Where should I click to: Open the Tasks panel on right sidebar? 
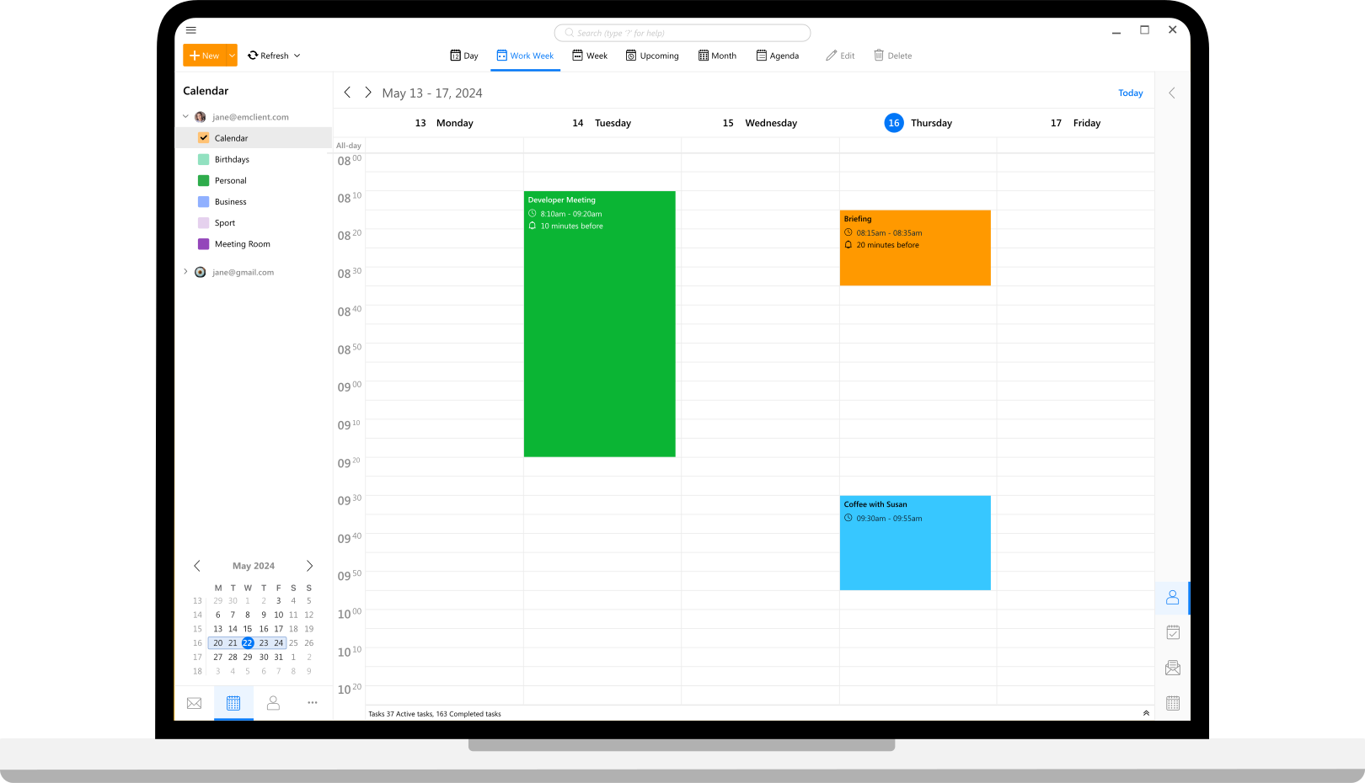pos(1173,632)
